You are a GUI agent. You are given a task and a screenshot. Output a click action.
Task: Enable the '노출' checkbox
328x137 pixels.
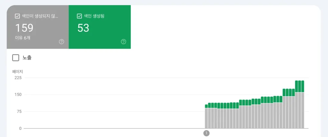coord(15,58)
